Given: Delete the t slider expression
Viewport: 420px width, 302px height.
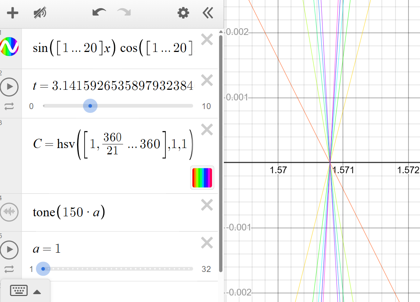Looking at the screenshot, I should tap(206, 81).
